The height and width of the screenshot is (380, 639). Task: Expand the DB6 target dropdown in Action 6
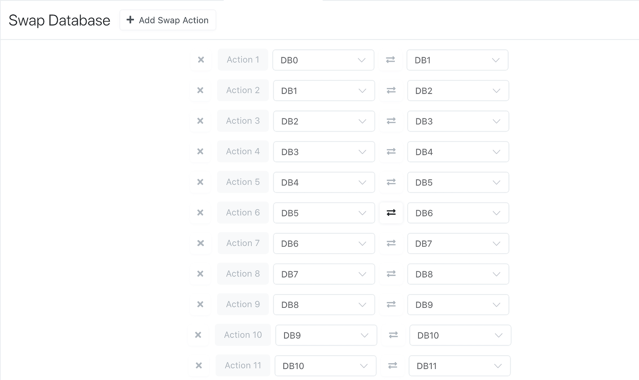458,213
